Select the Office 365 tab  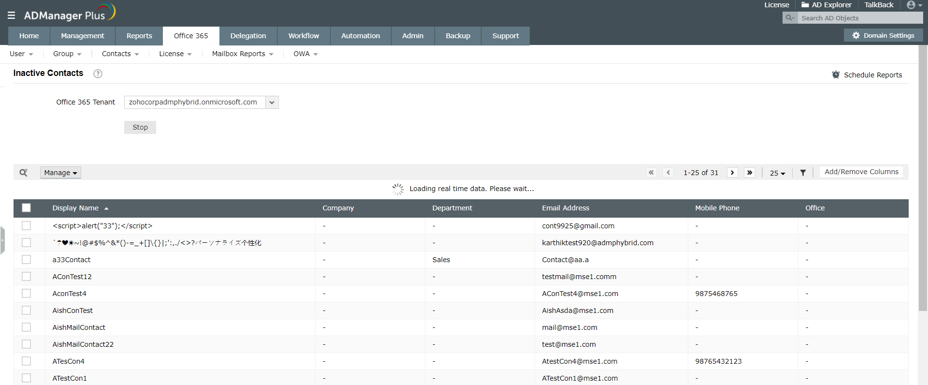191,36
